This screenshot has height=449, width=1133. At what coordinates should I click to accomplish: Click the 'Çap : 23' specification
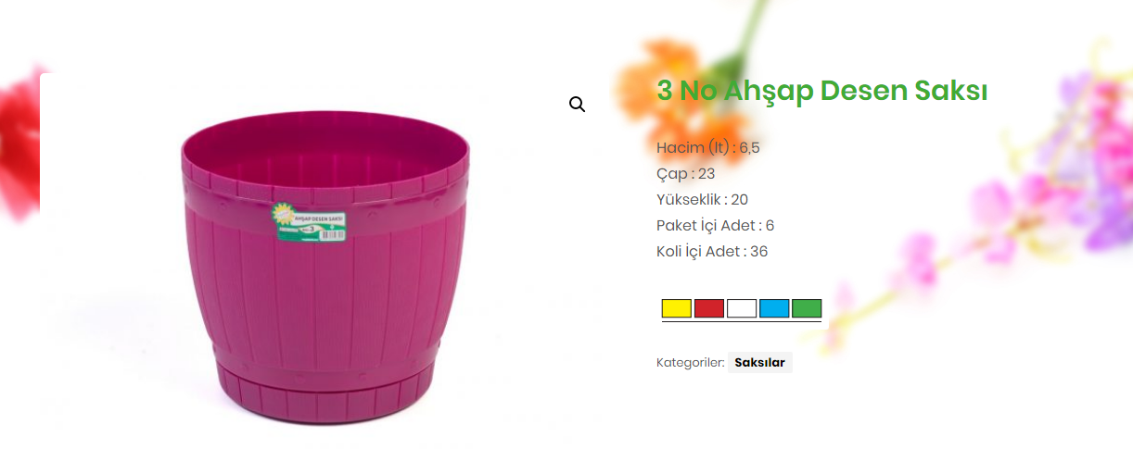click(685, 173)
